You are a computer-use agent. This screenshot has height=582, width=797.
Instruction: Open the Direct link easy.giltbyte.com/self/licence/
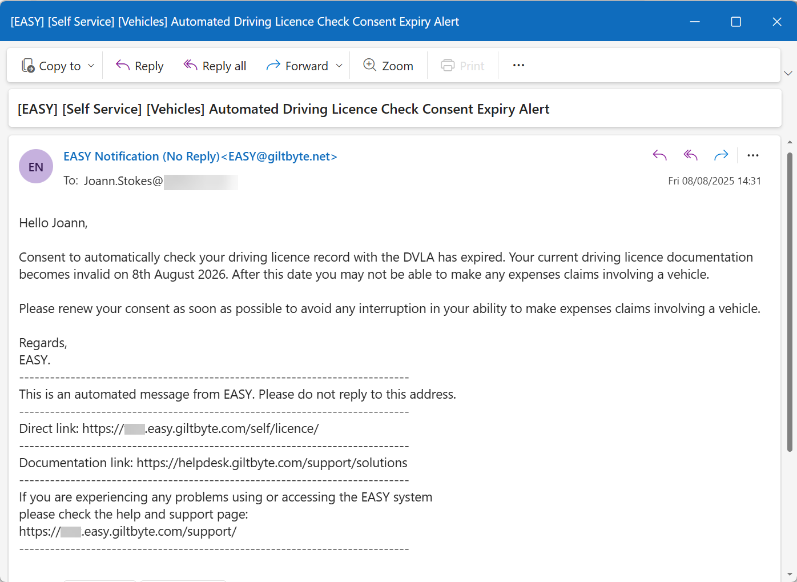tap(200, 428)
